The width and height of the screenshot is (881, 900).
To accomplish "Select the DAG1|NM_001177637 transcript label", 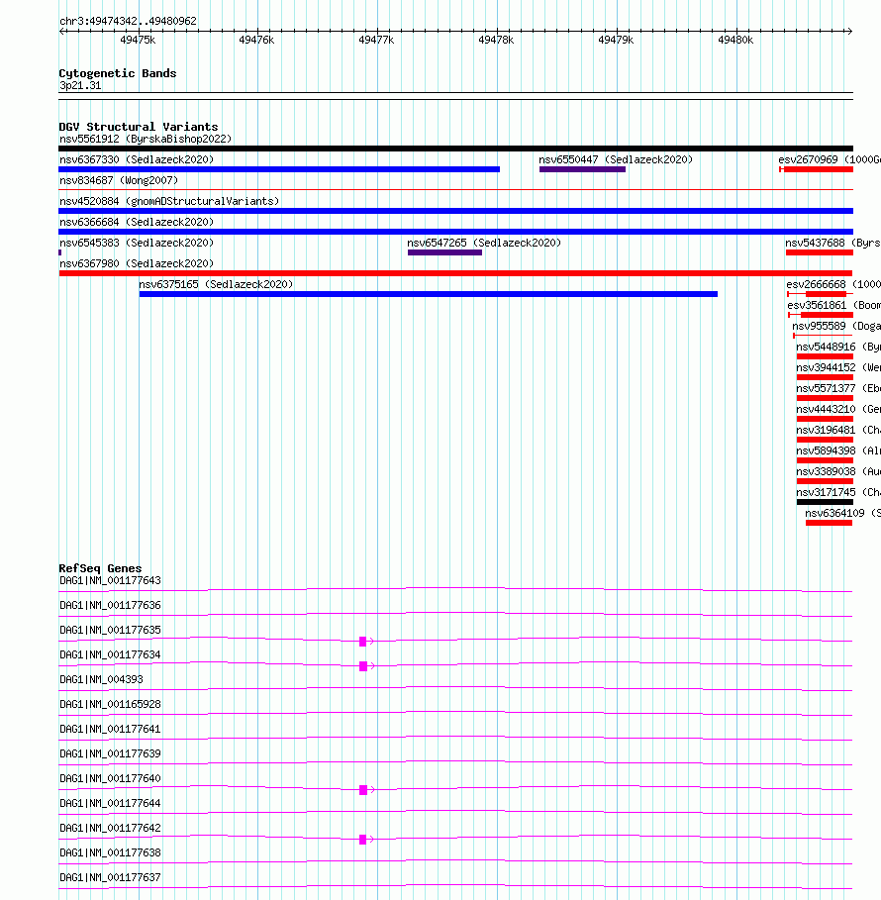I will (x=110, y=877).
